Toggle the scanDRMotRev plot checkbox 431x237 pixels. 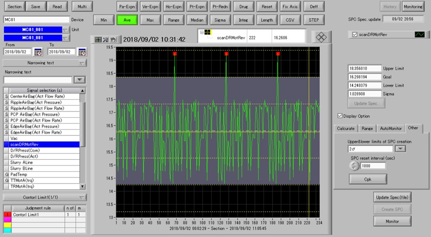355,34
